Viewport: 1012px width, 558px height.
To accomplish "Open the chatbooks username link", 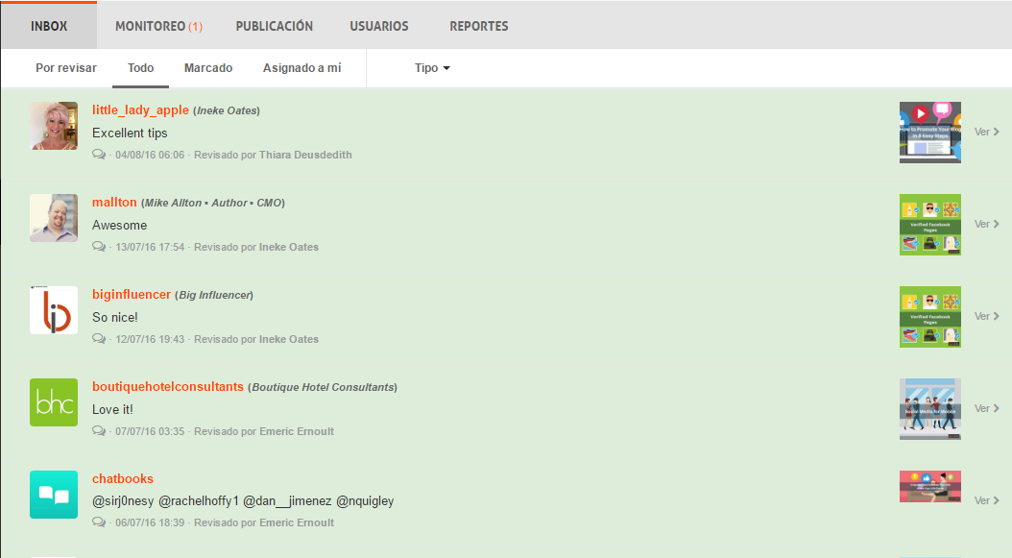I will 123,478.
